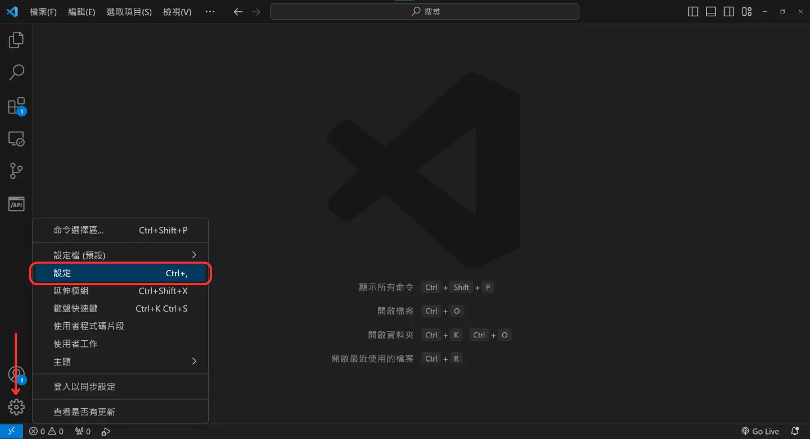Choose 延伸模組 menu entry
810x439 pixels.
coord(120,291)
